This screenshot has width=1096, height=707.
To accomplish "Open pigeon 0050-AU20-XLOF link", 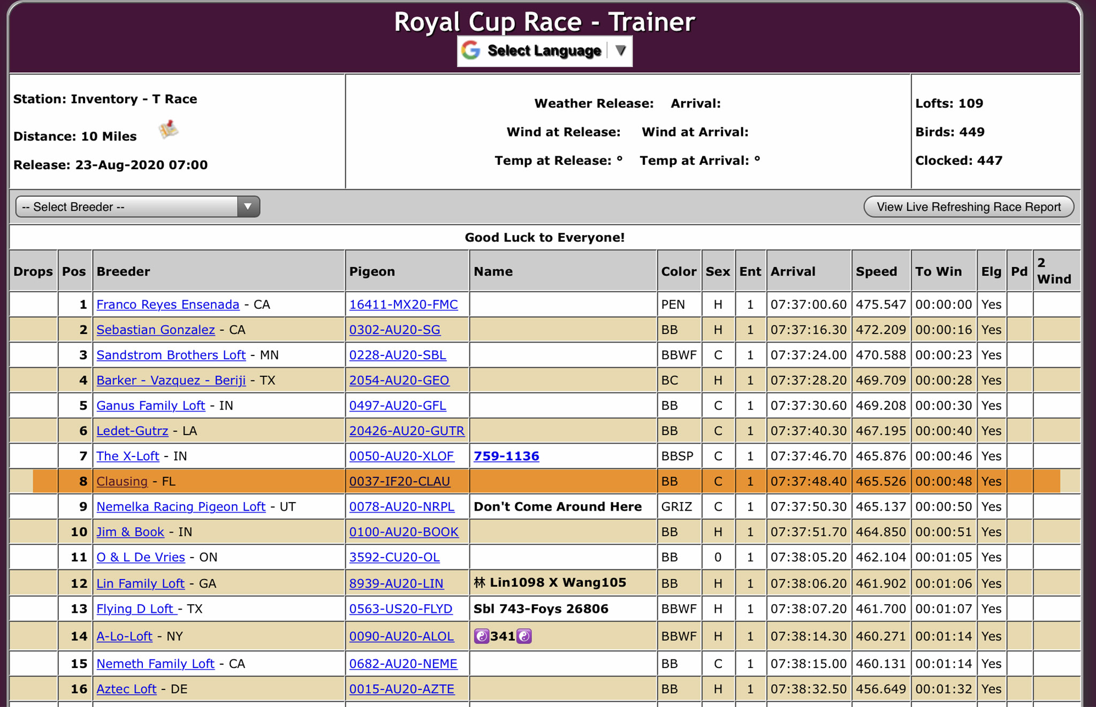I will click(x=401, y=456).
